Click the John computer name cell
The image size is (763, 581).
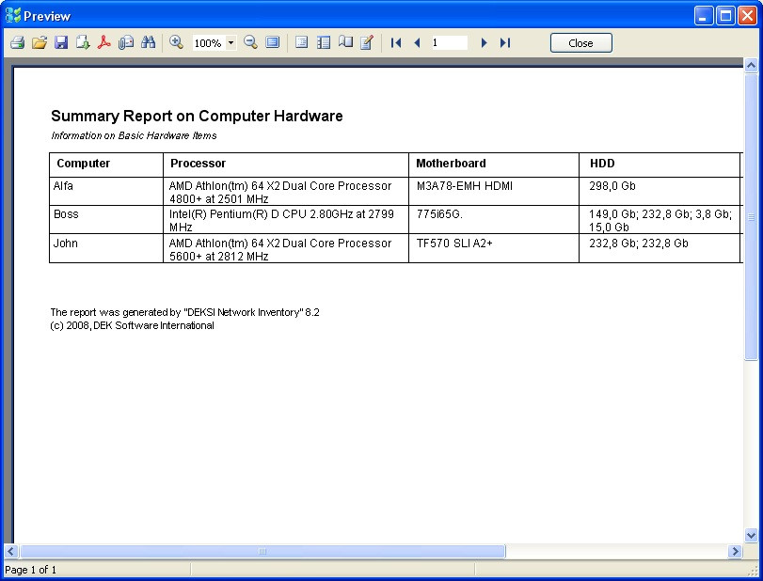pos(106,248)
